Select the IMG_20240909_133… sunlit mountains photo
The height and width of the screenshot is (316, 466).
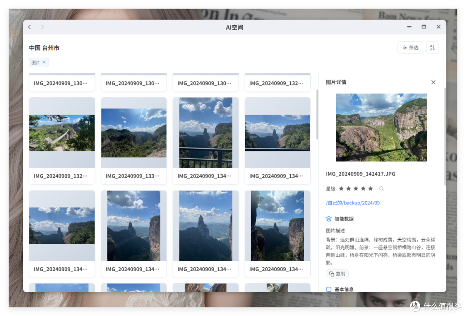(134, 133)
